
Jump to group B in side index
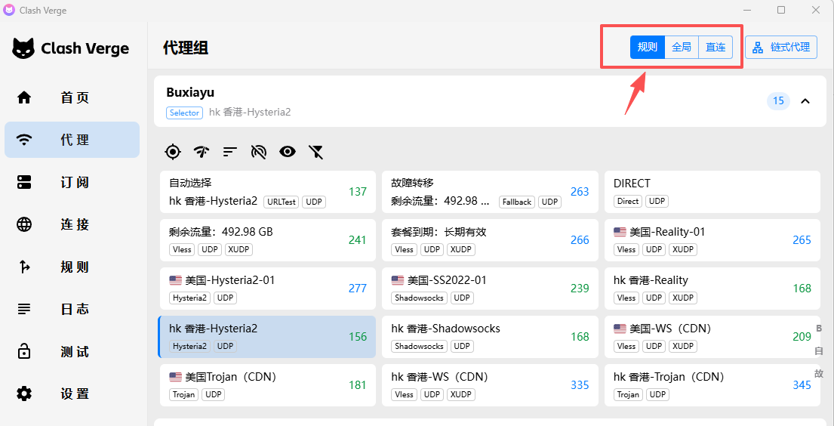tap(819, 328)
